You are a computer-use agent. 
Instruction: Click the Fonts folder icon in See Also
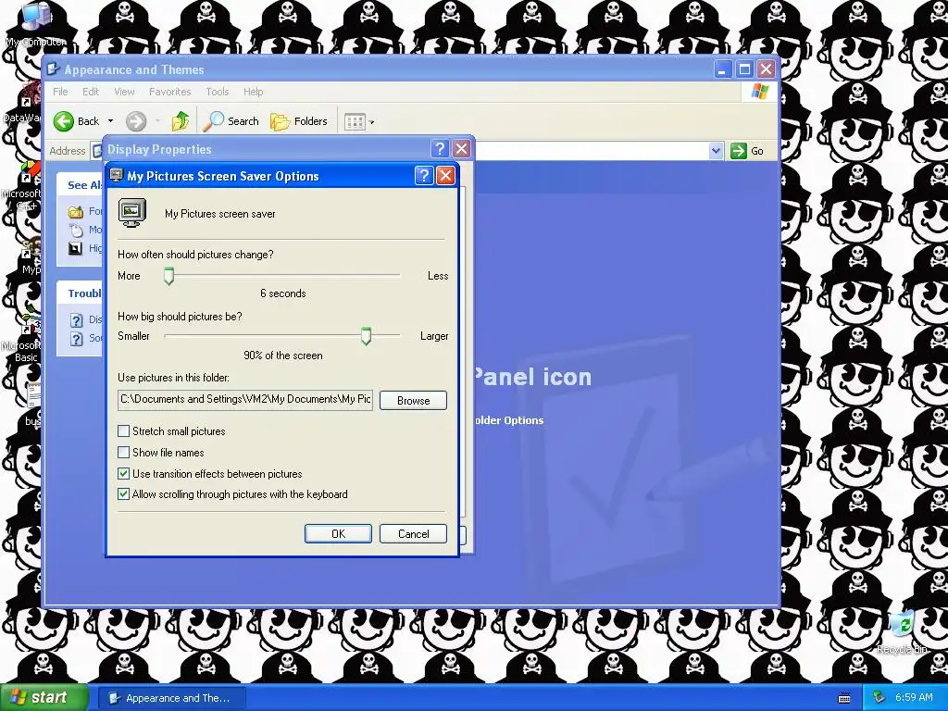point(76,212)
